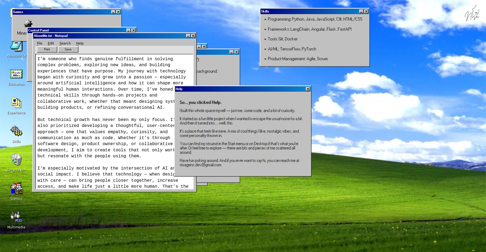
Task: Select the 'Product Management: Agile, Scrum' line
Action: coord(298,59)
